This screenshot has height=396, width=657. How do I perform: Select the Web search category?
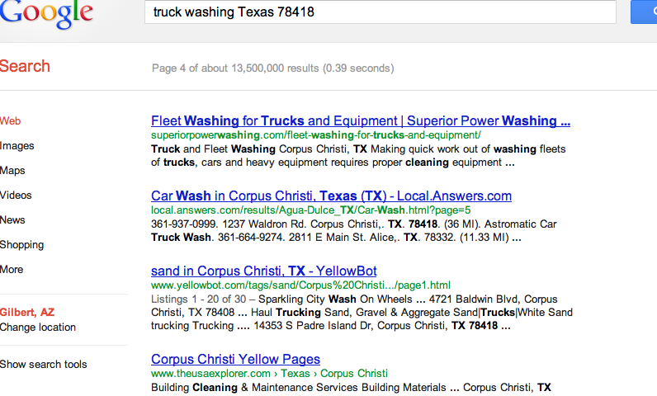coord(11,121)
